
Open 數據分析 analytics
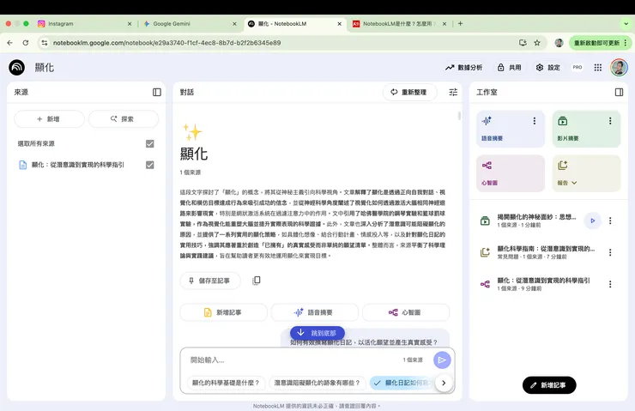464,68
